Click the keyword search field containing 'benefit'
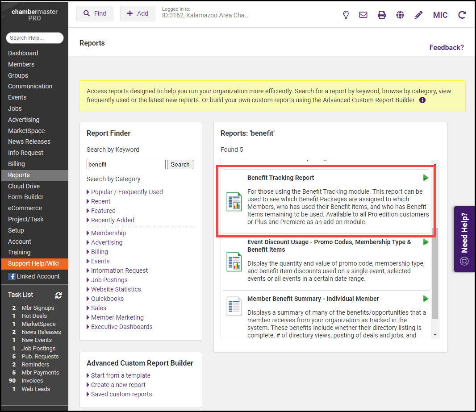This screenshot has width=476, height=412. click(126, 164)
